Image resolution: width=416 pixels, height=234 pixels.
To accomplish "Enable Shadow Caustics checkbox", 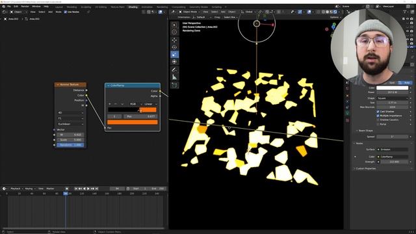I will (x=378, y=120).
